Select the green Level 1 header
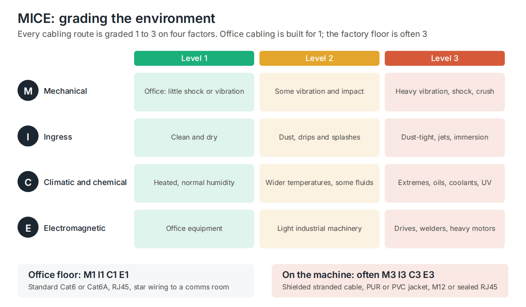 [194, 58]
